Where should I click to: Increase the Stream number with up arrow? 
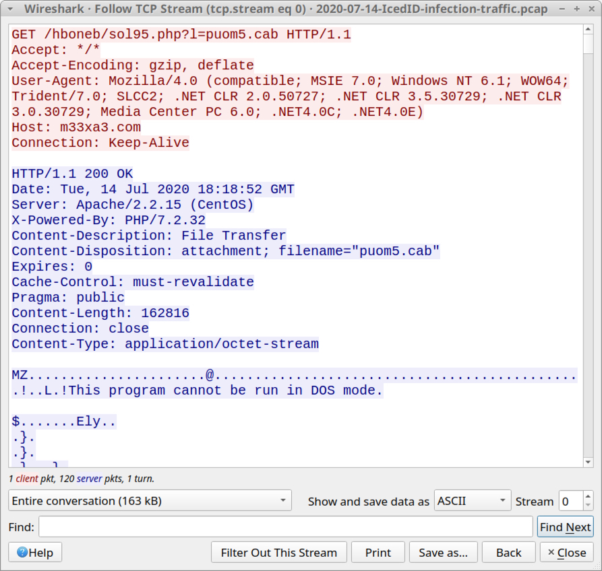(x=588, y=496)
